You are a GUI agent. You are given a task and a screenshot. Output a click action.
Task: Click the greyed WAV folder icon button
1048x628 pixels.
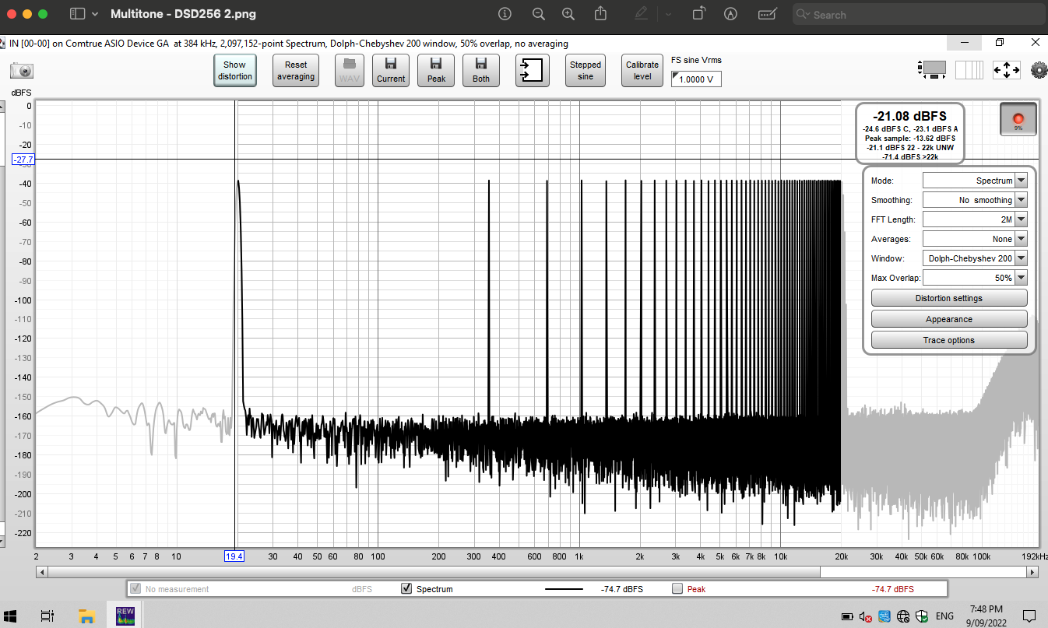[350, 70]
